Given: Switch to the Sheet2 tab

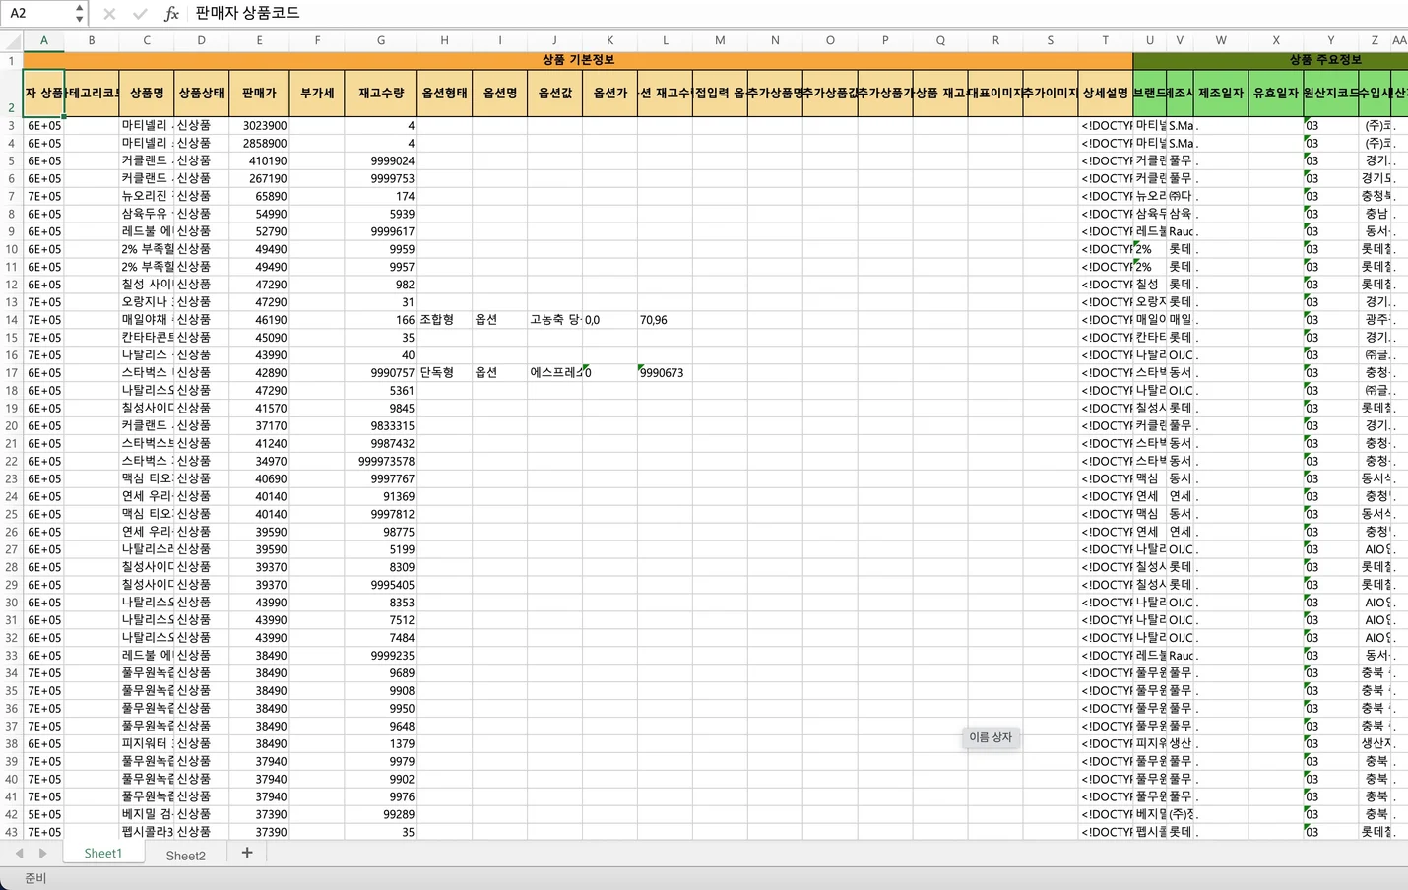Looking at the screenshot, I should [185, 855].
